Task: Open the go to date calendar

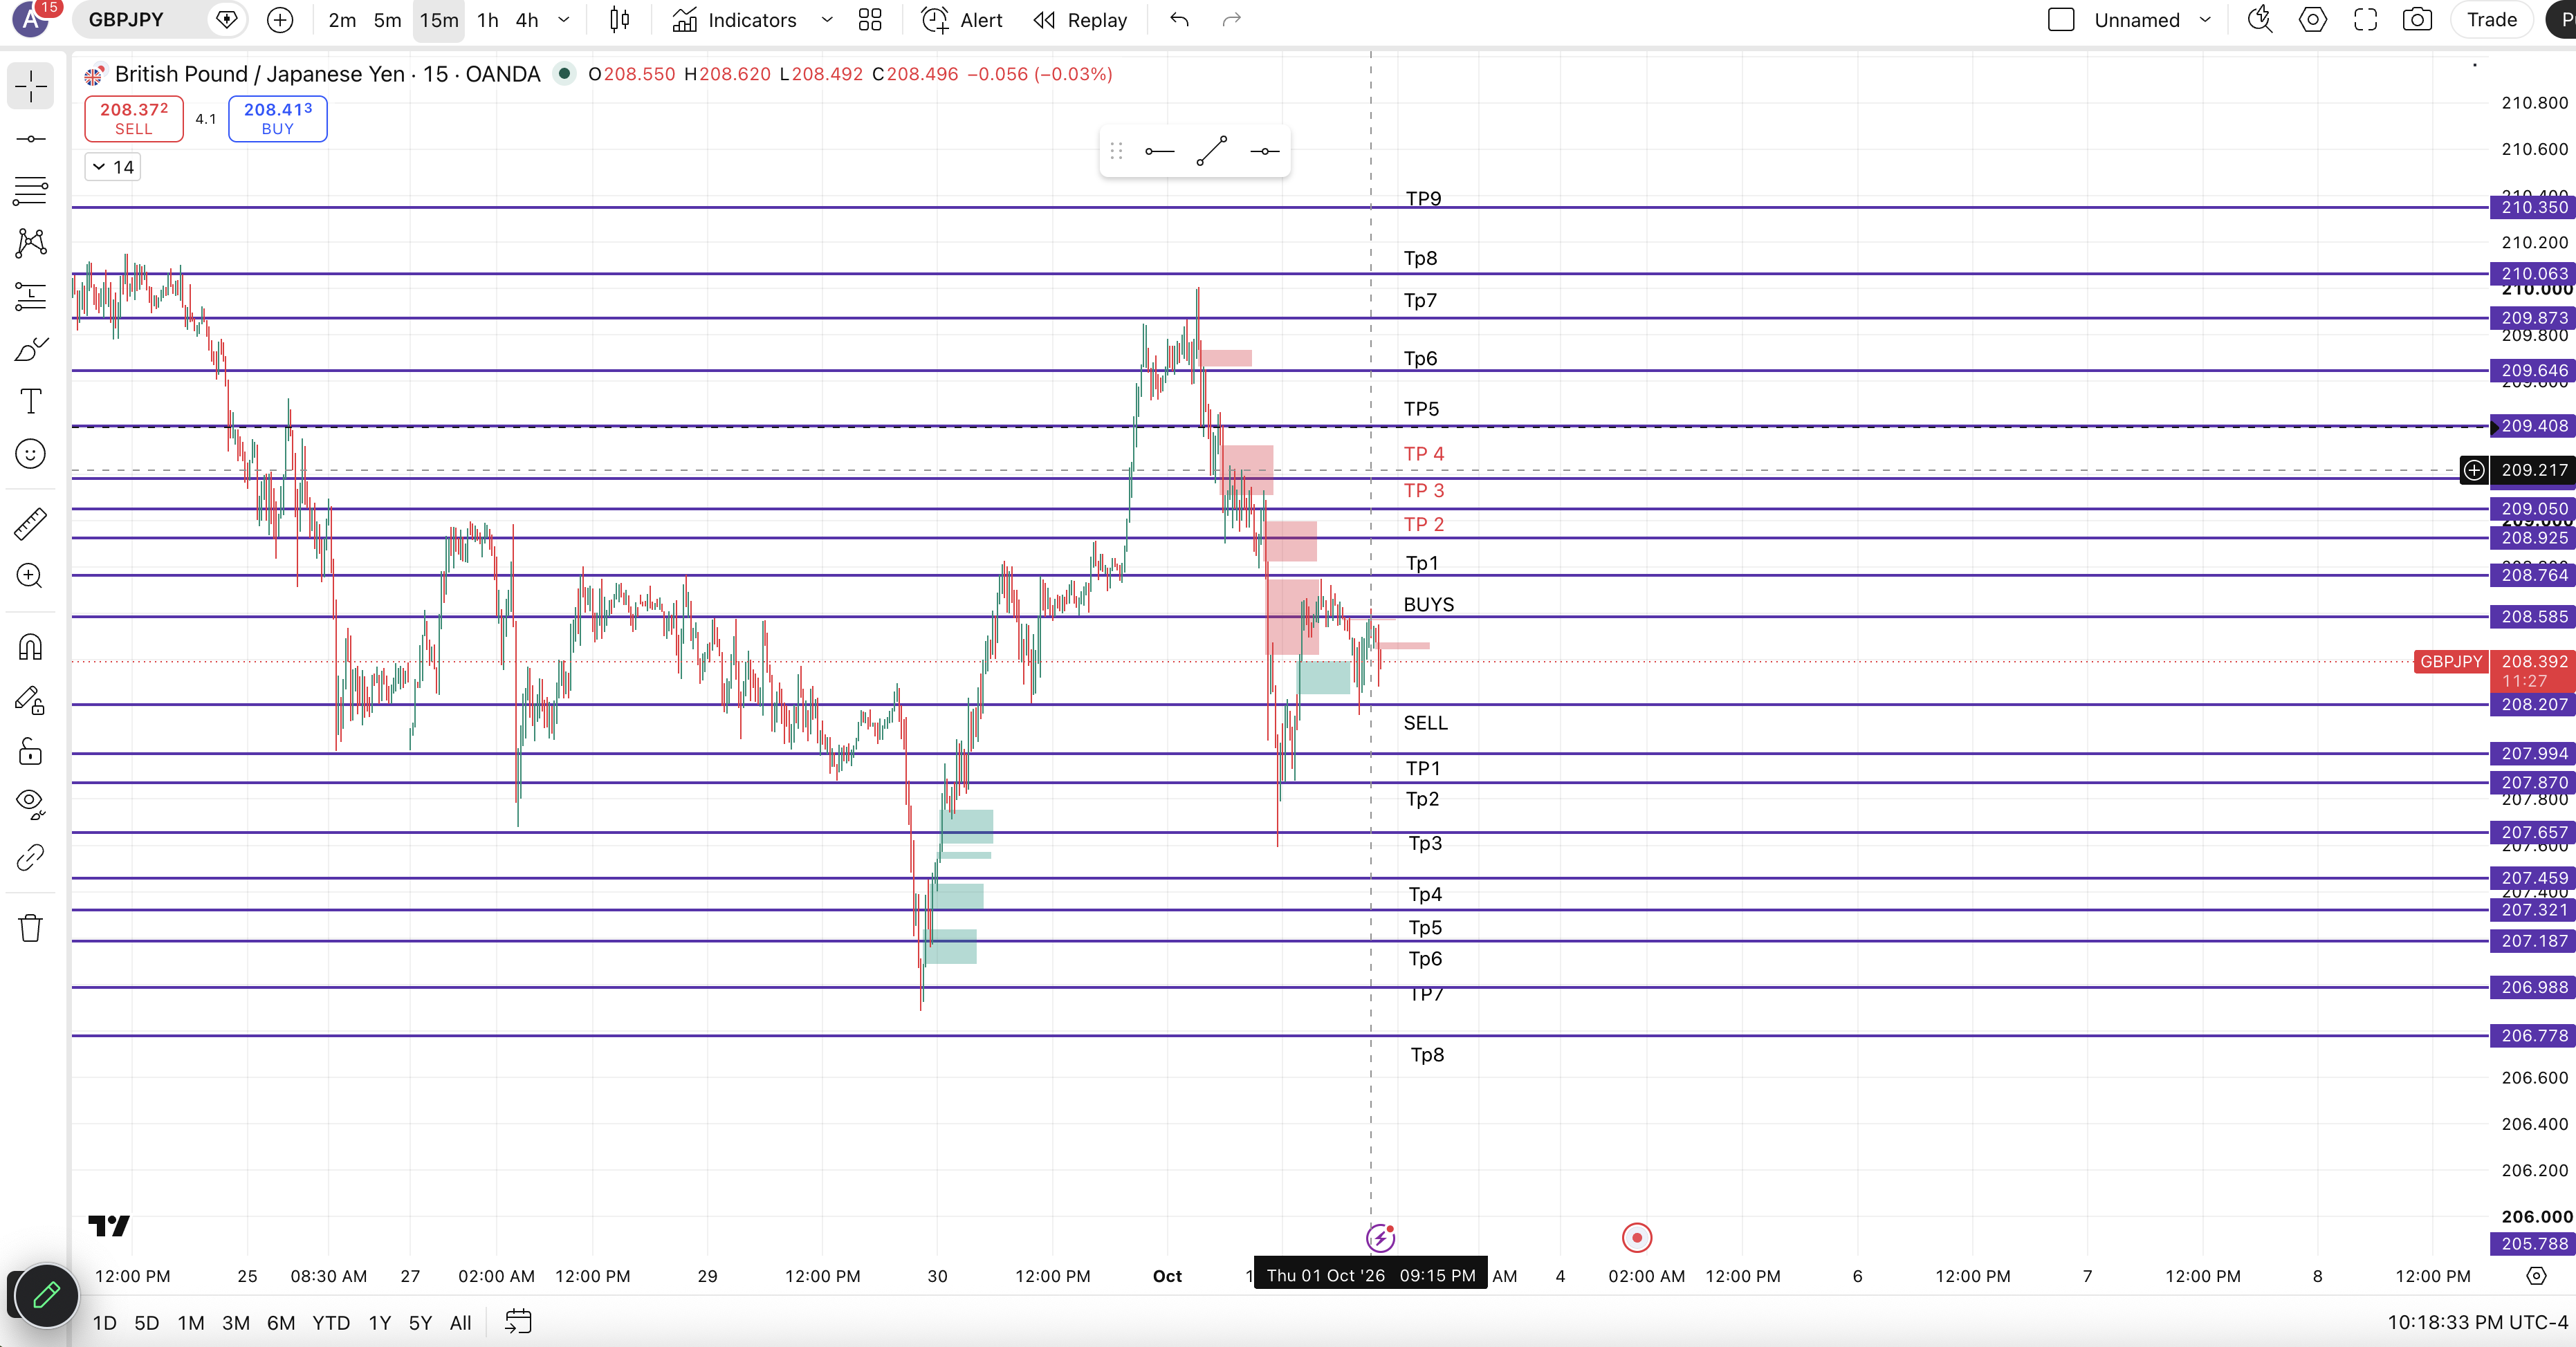Action: pyautogui.click(x=518, y=1322)
